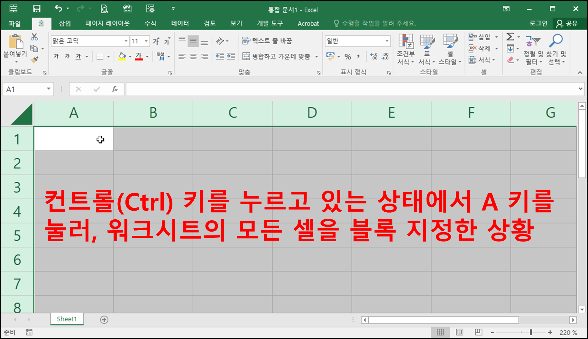This screenshot has height=339, width=588.
Task: Open font color dropdown arrow
Action: pyautogui.click(x=147, y=57)
